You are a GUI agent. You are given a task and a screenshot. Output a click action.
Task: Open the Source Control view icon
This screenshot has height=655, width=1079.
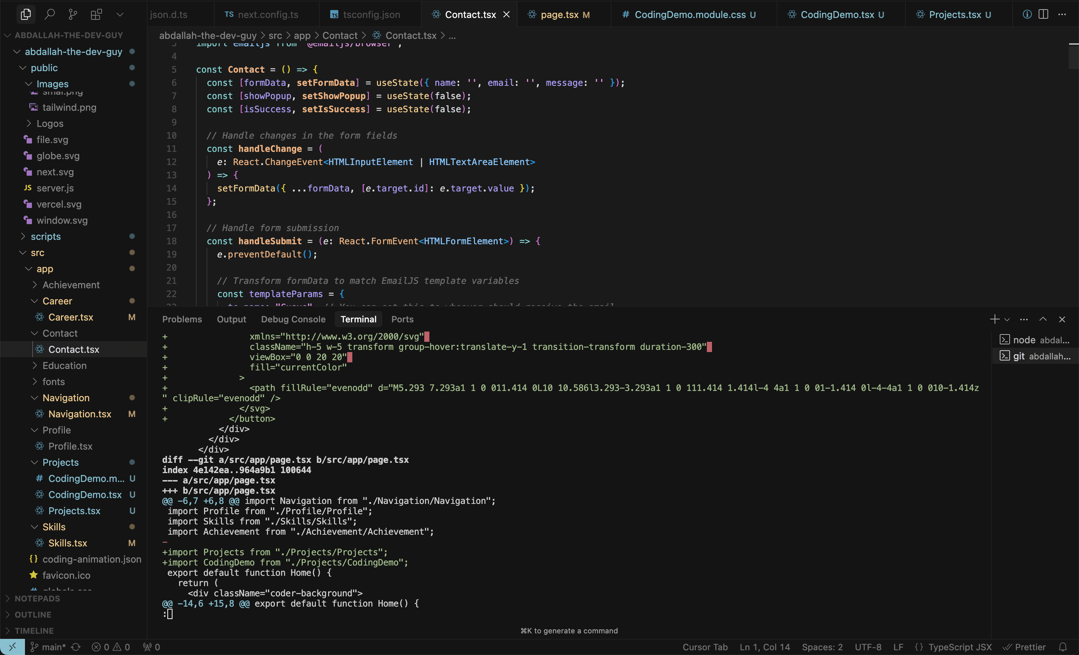73,14
